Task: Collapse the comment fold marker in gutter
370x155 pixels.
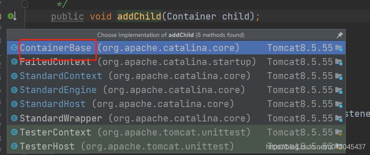Action: coord(25,4)
